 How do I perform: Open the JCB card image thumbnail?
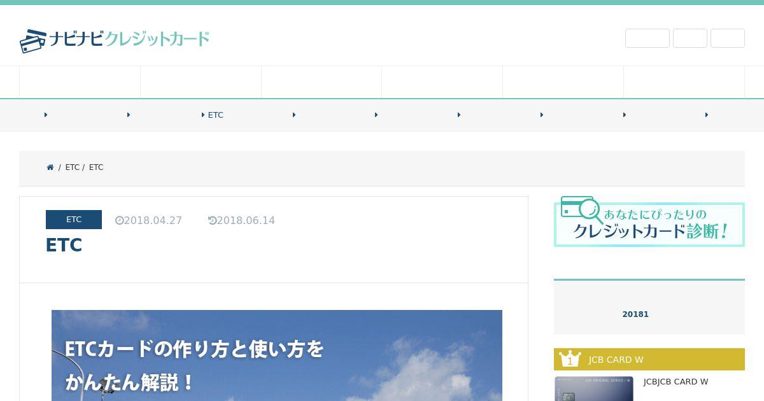tap(594, 389)
